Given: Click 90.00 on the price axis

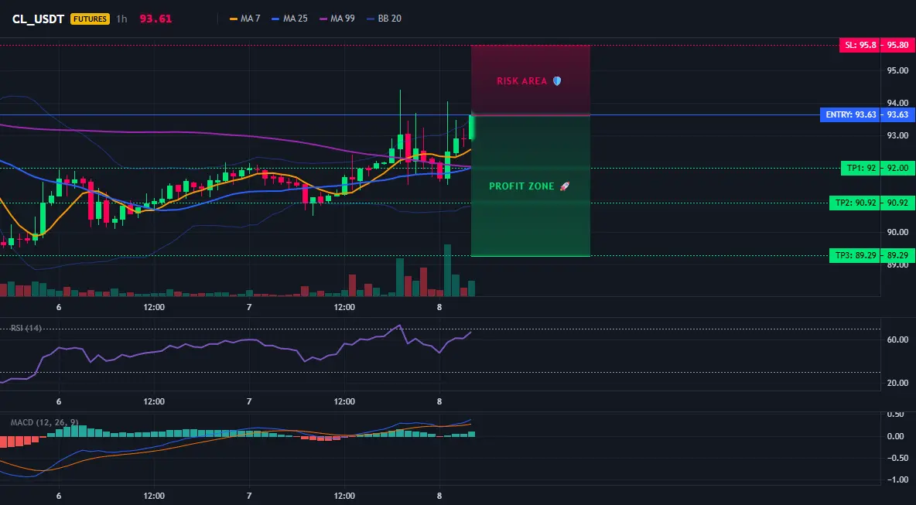Looking at the screenshot, I should pyautogui.click(x=897, y=232).
